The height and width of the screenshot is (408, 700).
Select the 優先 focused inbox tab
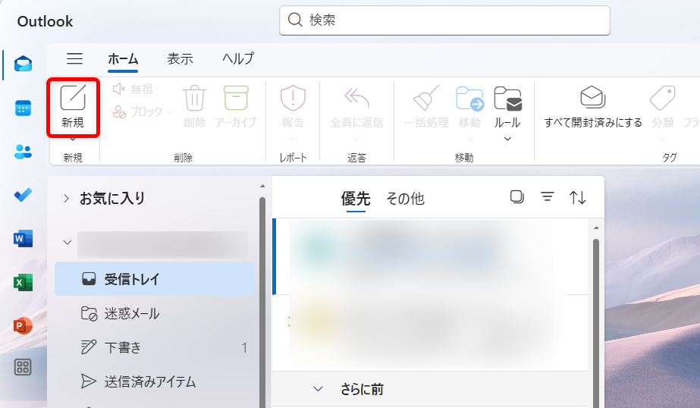point(356,198)
